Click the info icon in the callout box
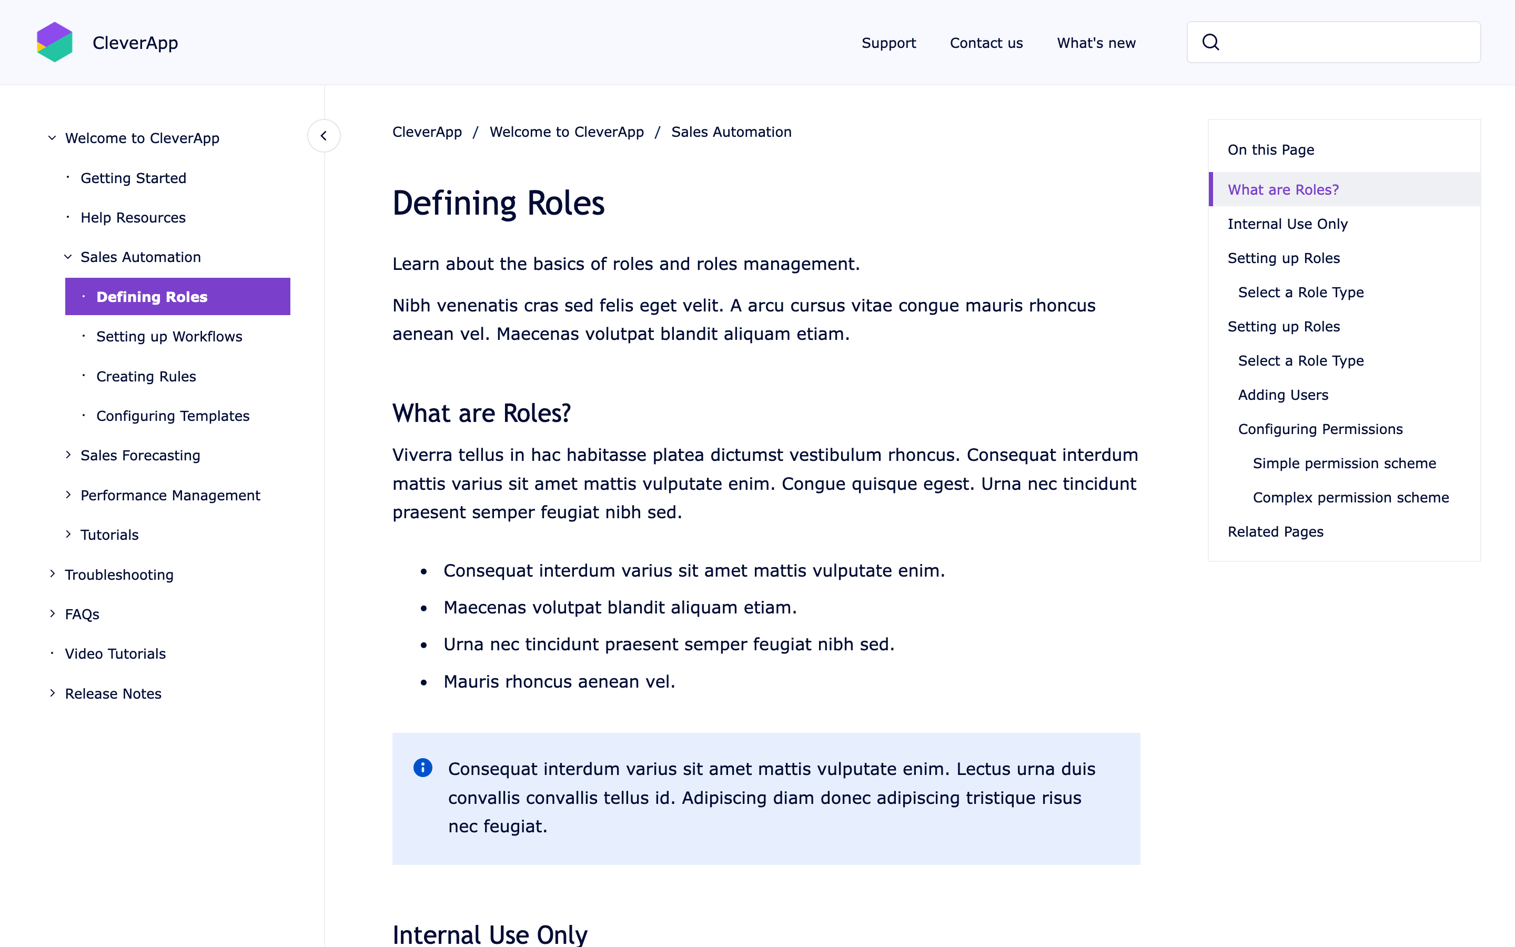 [x=422, y=767]
